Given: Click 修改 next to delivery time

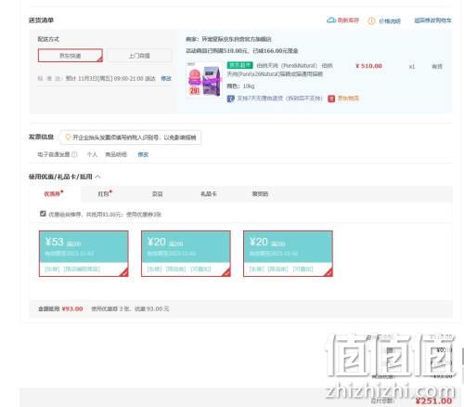Looking at the screenshot, I should [x=166, y=78].
